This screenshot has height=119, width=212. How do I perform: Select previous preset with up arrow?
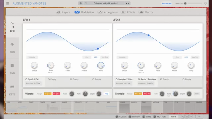(x=127, y=3)
